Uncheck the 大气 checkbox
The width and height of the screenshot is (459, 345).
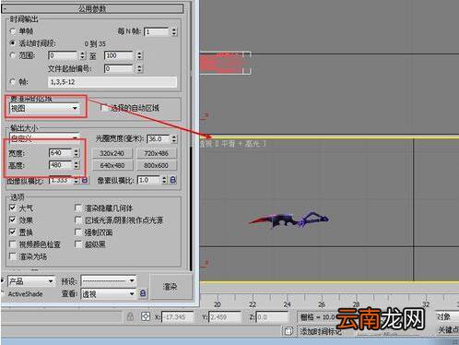(x=13, y=208)
